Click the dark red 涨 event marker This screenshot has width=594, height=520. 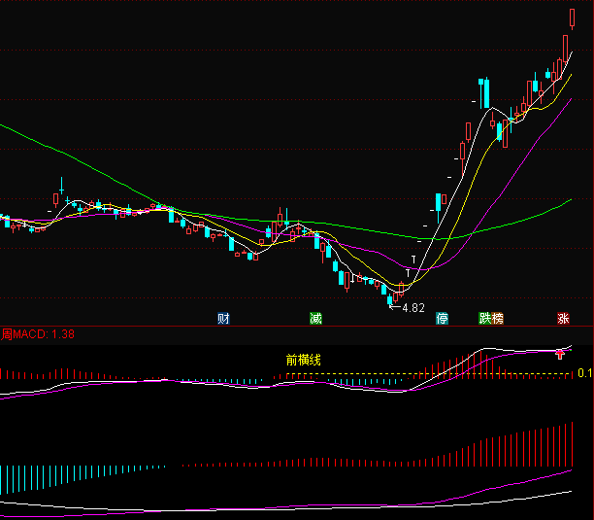pos(563,319)
